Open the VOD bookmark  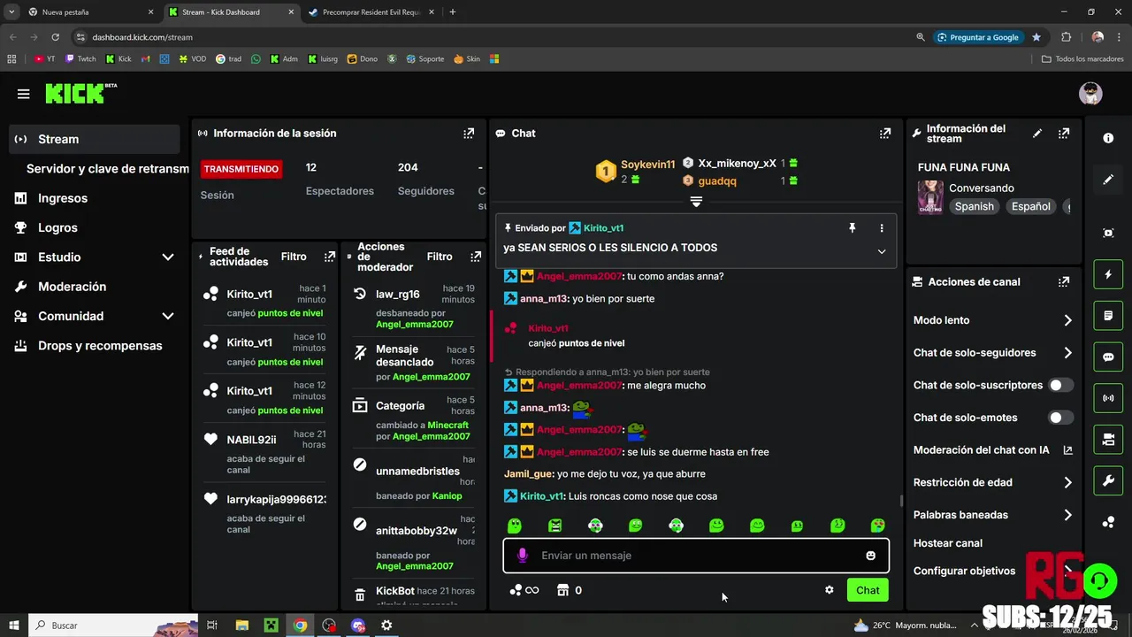pos(192,59)
